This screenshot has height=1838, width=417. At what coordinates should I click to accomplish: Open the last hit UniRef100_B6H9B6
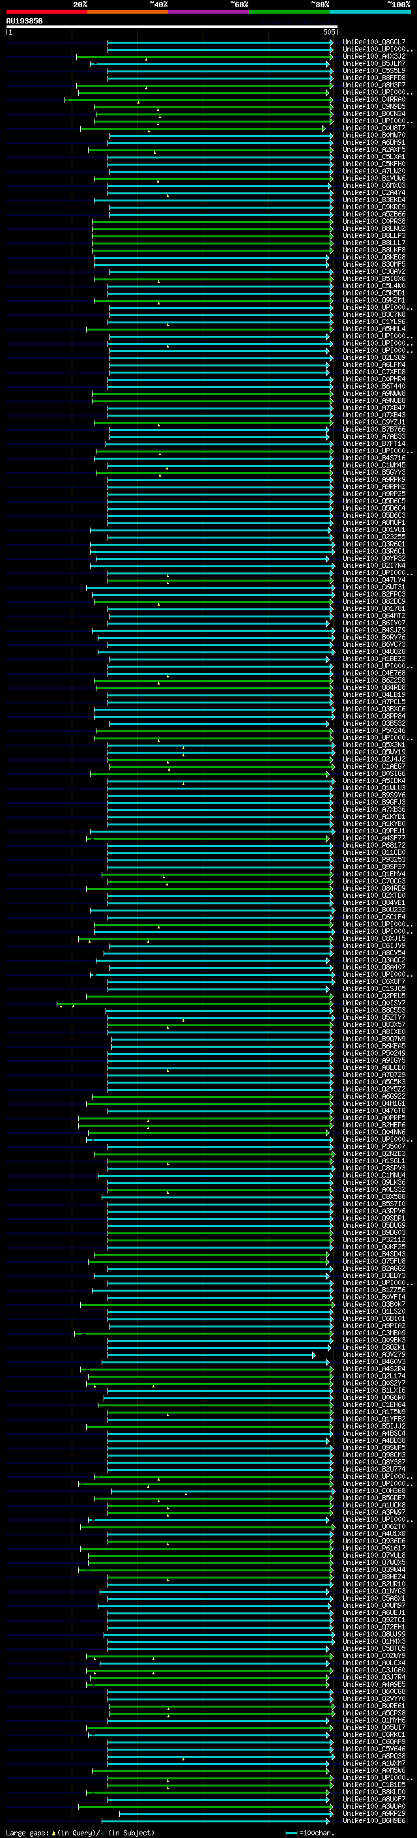[x=373, y=1821]
